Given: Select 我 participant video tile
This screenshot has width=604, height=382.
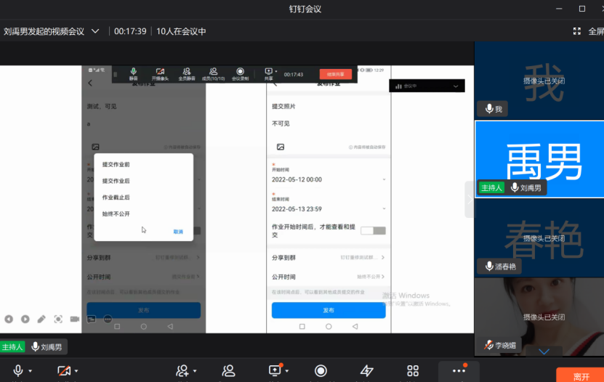Looking at the screenshot, I should 539,81.
